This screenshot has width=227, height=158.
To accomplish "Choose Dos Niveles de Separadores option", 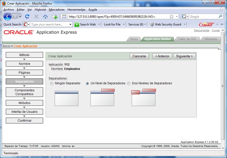I will 129,84.
